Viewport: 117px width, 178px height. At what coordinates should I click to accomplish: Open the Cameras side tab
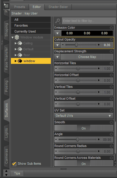pyautogui.click(x=6, y=156)
